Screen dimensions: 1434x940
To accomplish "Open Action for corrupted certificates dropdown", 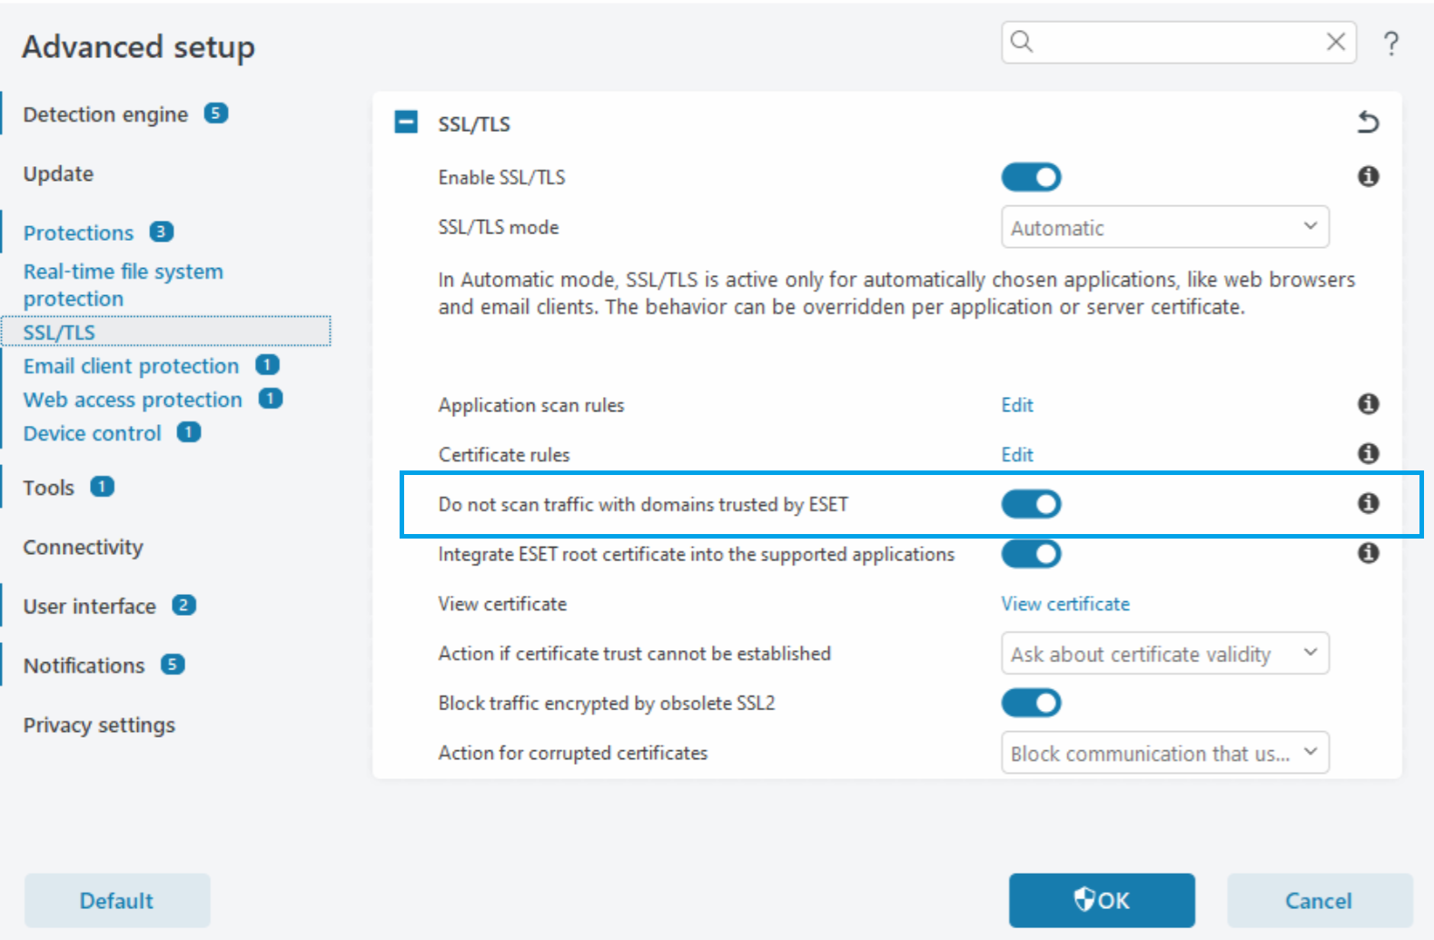I will 1164,753.
